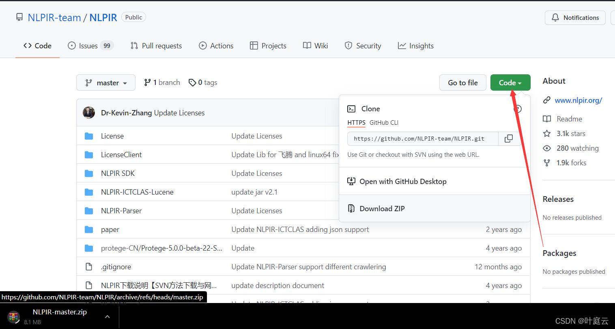The image size is (615, 329).
Task: Click the clone help question mark icon
Action: [518, 109]
